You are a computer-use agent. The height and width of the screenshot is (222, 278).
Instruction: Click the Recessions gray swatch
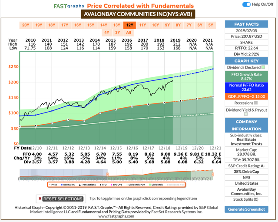pyautogui.click(x=256, y=103)
